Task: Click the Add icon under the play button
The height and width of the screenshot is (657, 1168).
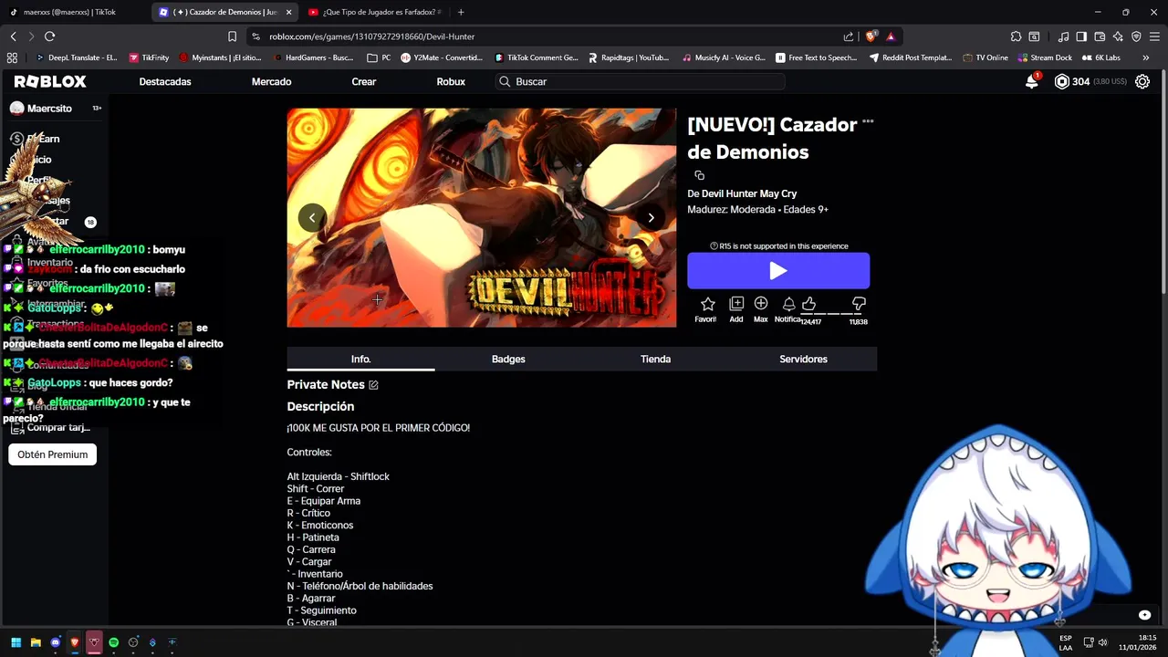Action: 736,304
